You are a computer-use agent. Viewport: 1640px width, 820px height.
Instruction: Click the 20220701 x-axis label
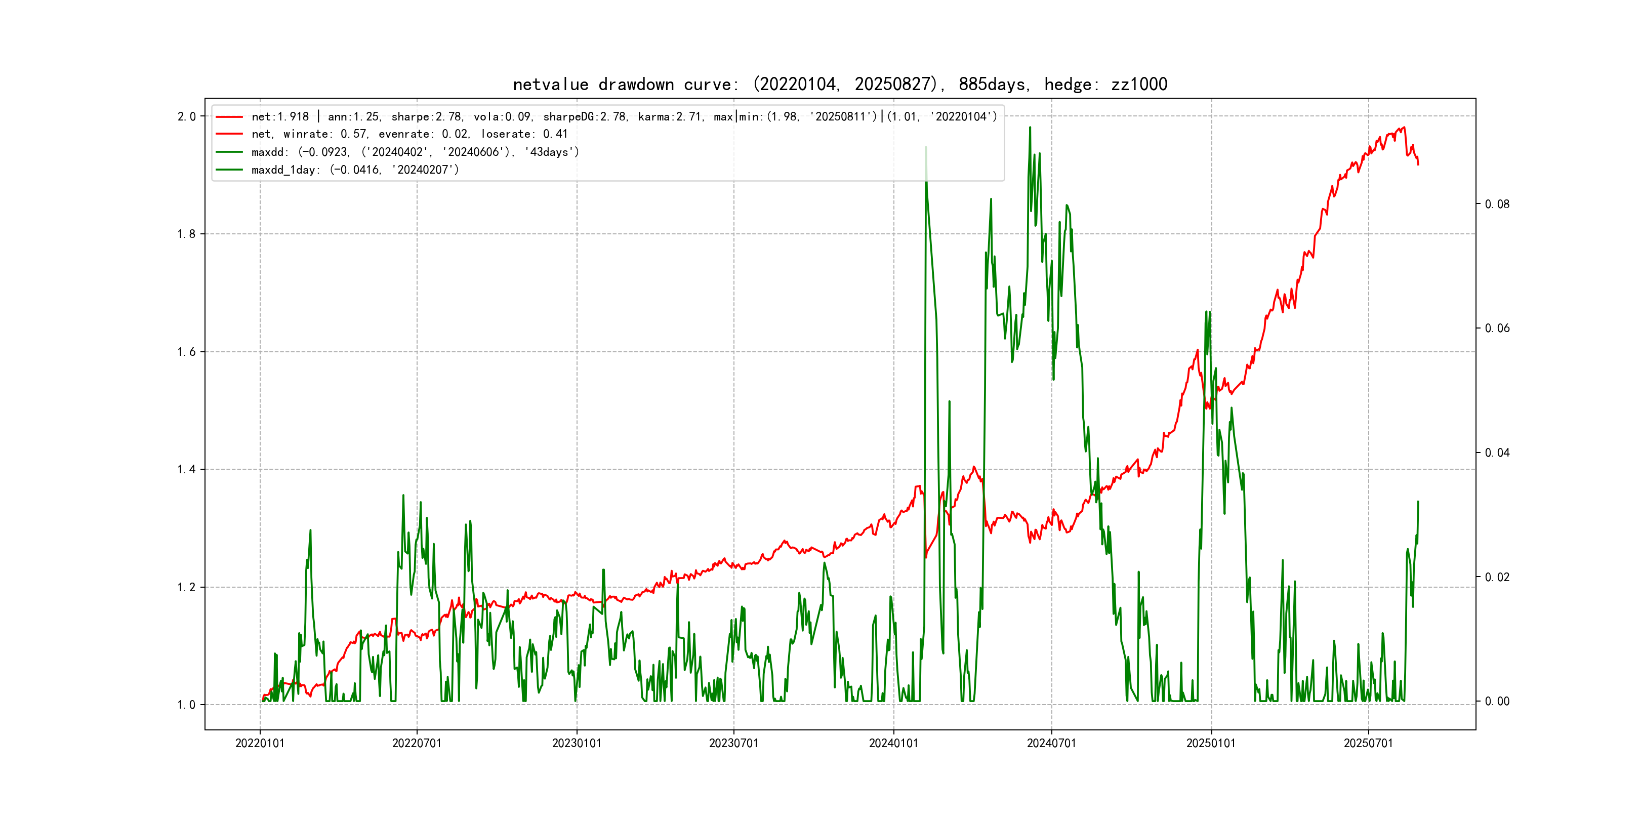point(417,743)
